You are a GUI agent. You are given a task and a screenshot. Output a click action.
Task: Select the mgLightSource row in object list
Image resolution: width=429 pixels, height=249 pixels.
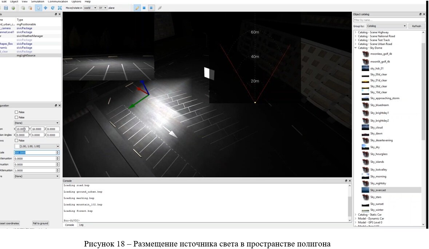click(x=31, y=56)
